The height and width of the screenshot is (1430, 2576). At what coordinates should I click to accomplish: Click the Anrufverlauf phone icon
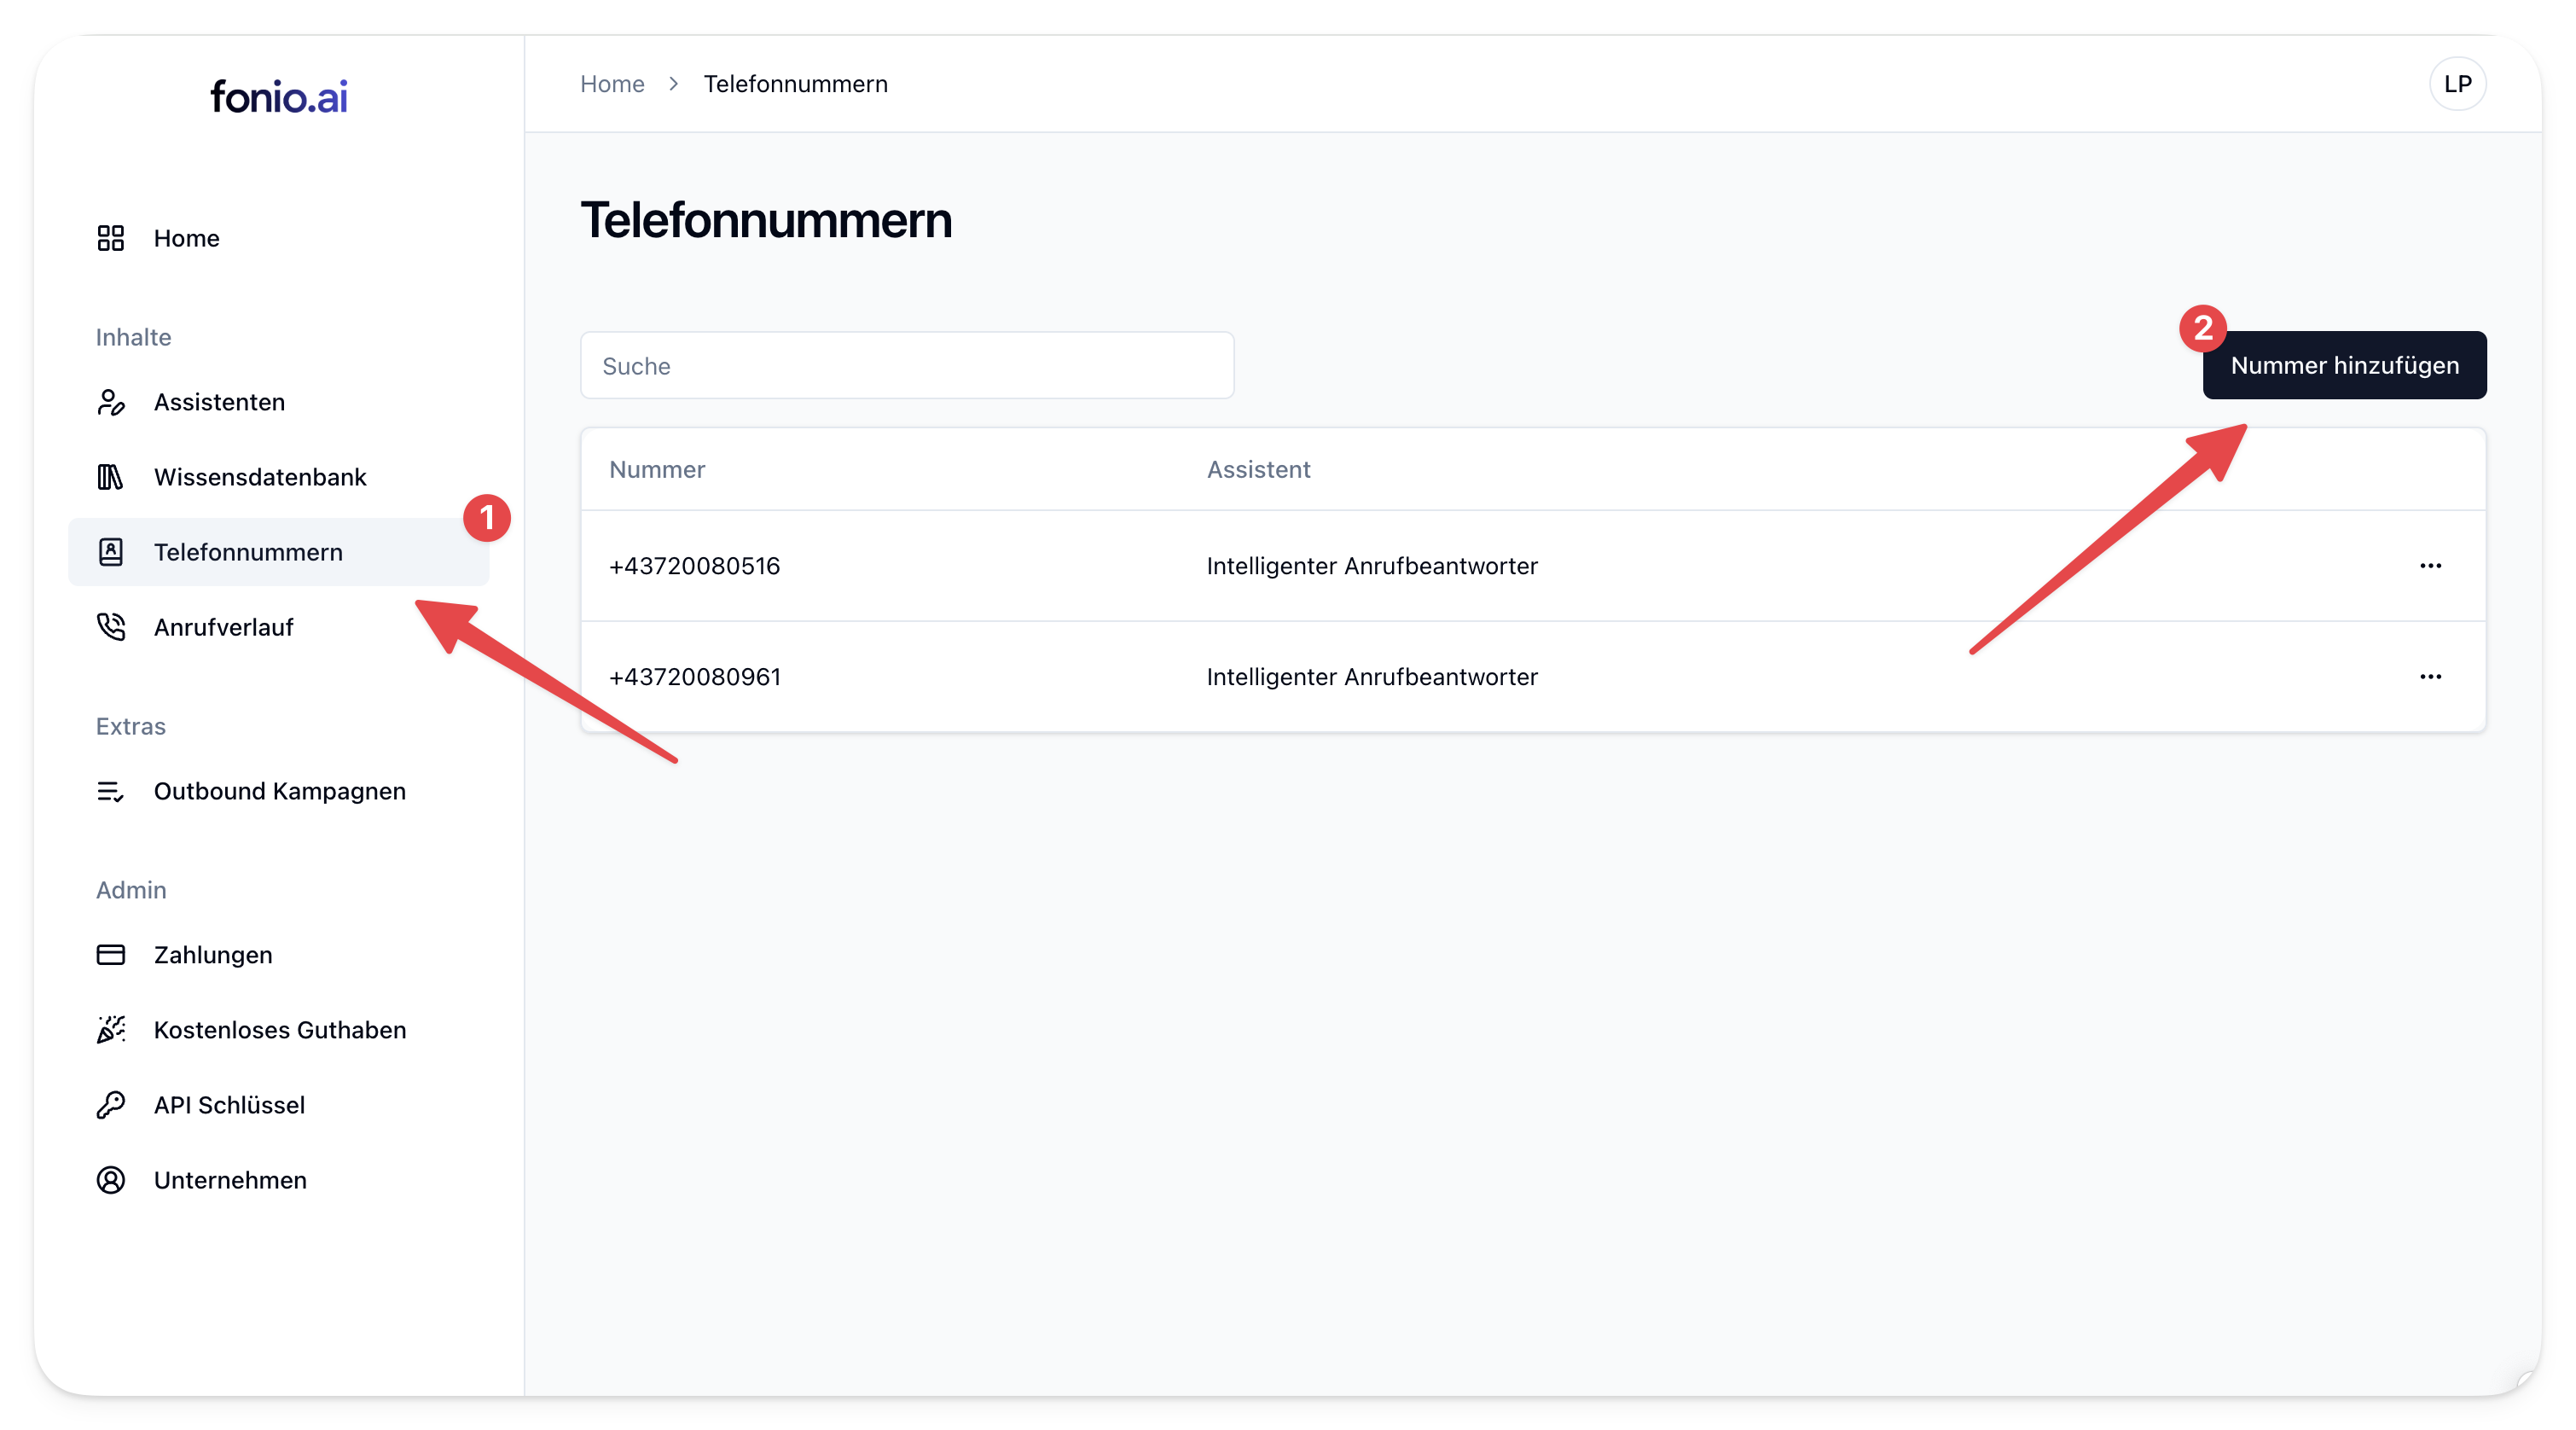click(110, 627)
